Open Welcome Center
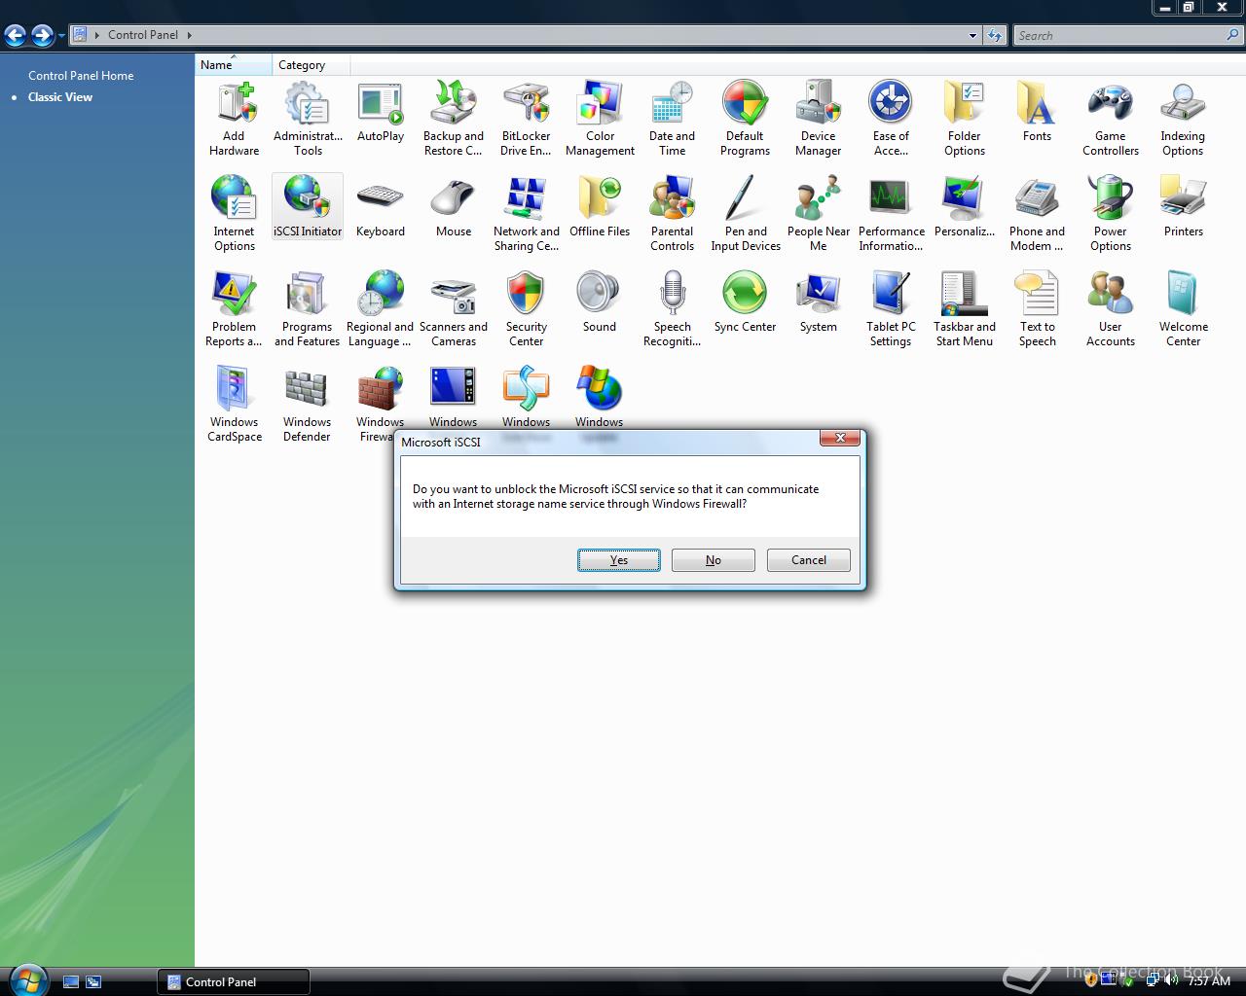Image resolution: width=1246 pixels, height=996 pixels. point(1183,308)
